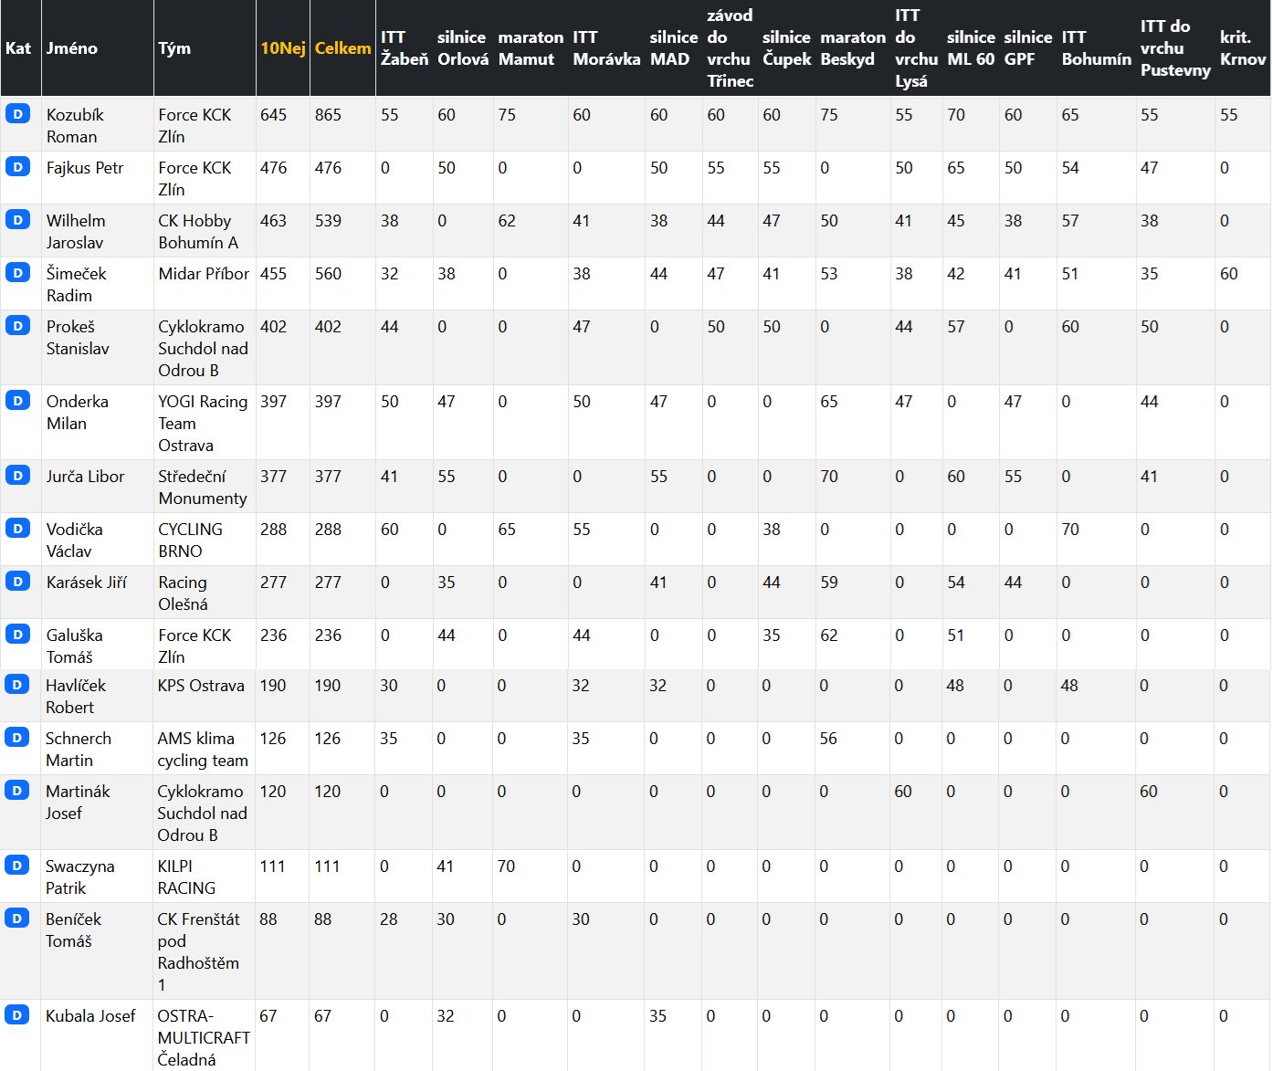The width and height of the screenshot is (1272, 1071).
Task: Click the Jméno column header
Action: 72,48
